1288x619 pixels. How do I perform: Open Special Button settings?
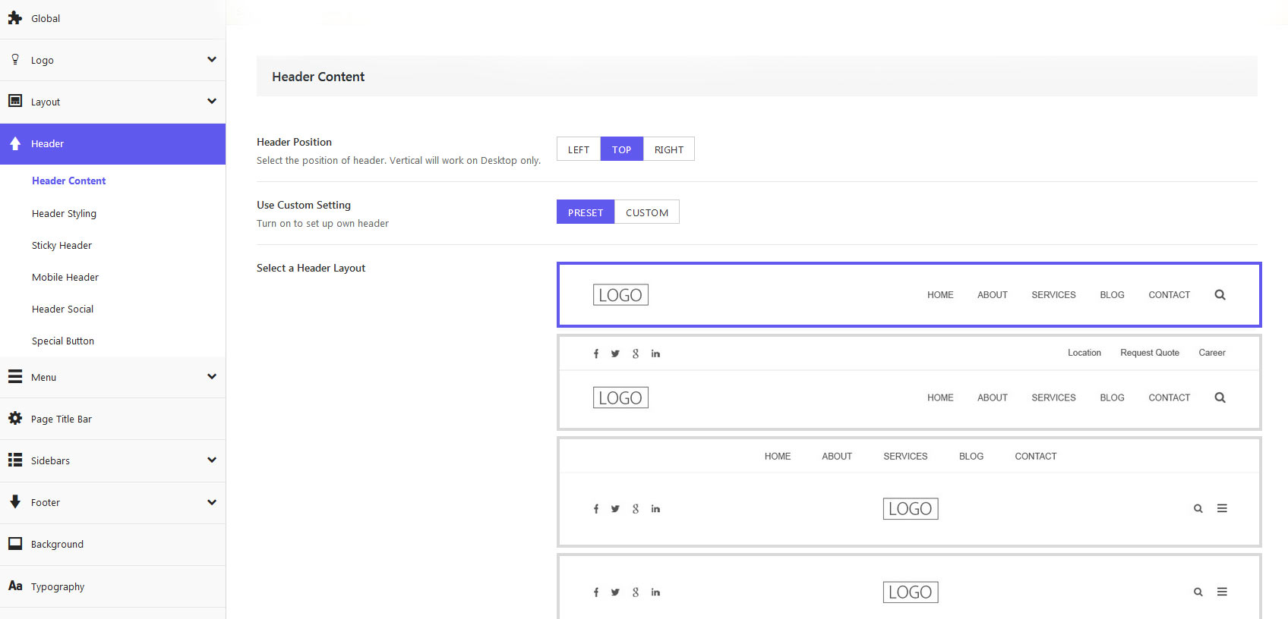pos(63,341)
